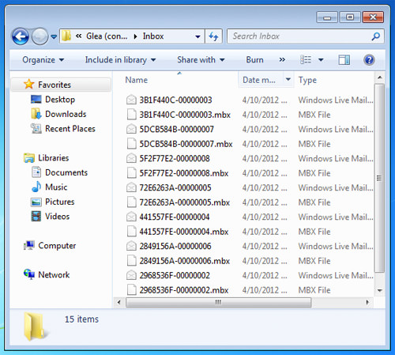Open the Include in library dropdown

(120, 60)
